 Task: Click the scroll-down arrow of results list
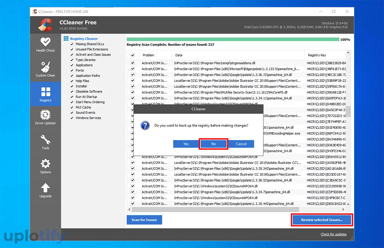[x=348, y=204]
